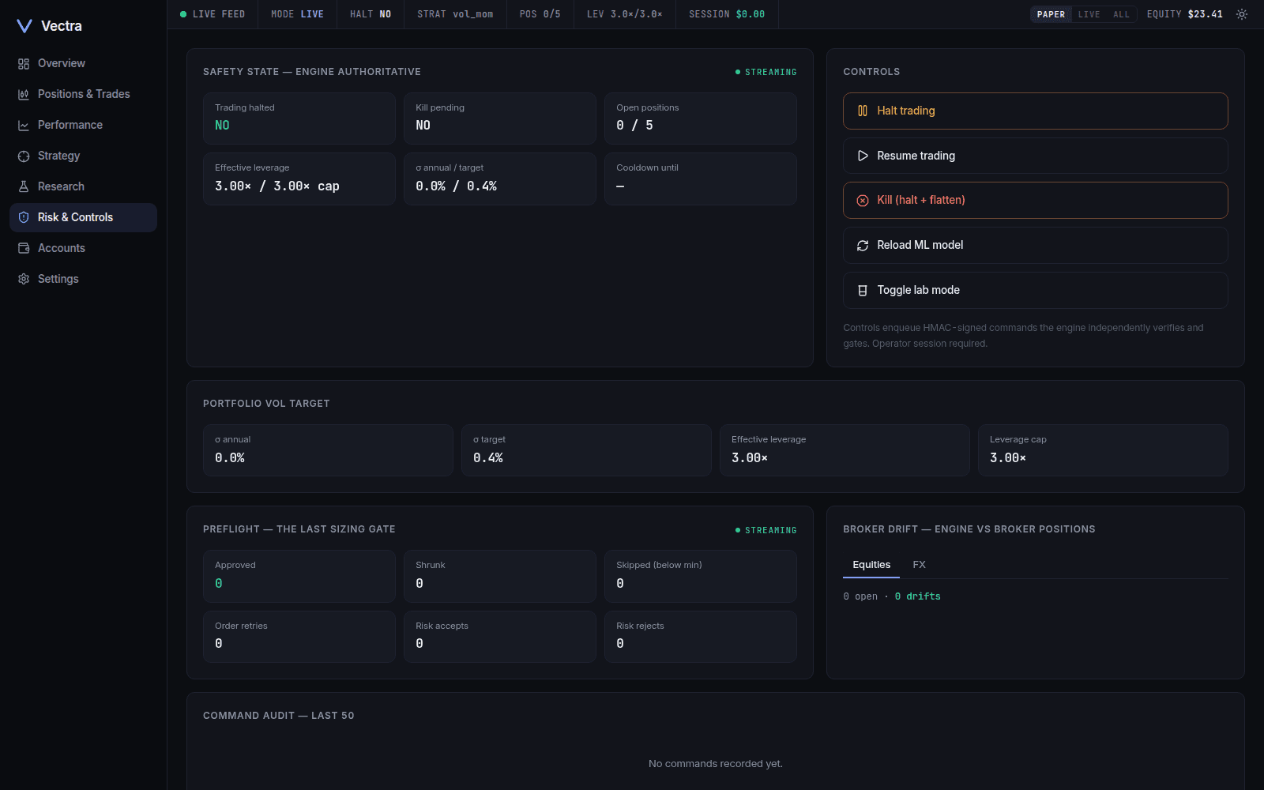The height and width of the screenshot is (790, 1264).
Task: Select the FX tab in Broker Drift
Action: tap(919, 565)
